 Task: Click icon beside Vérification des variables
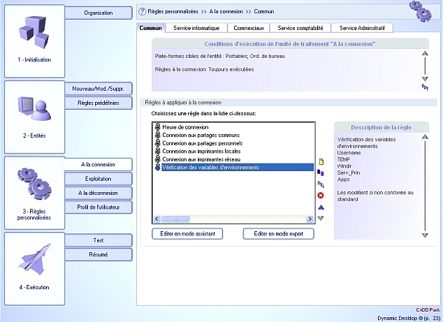click(158, 167)
